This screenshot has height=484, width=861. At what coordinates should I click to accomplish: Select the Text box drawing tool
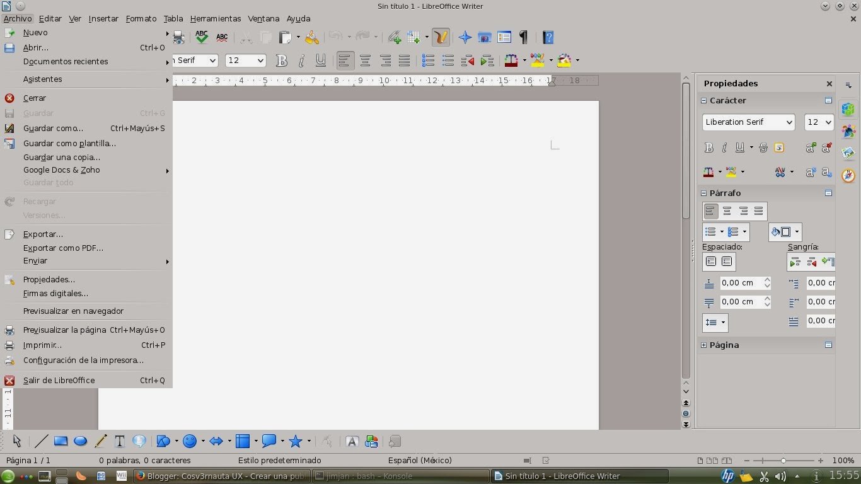[119, 441]
